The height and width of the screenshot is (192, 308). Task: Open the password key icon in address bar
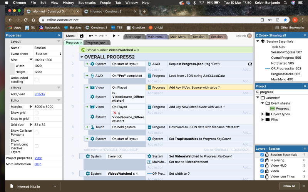click(x=270, y=20)
